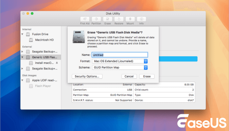This screenshot has width=229, height=131.
Task: Select the Flash Player volume
Action: point(42,86)
